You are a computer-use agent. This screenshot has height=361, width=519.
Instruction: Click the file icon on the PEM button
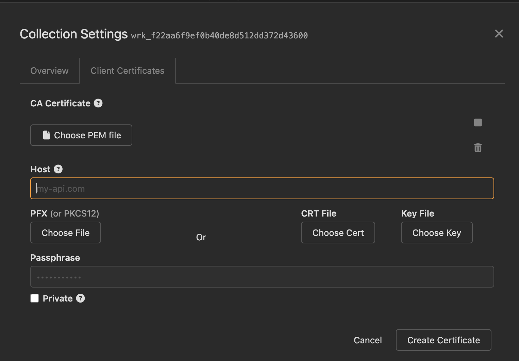pos(47,135)
